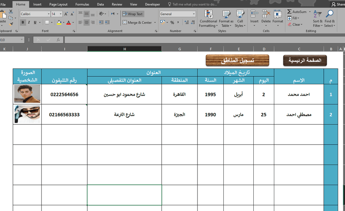Toggle Top Align
The width and height of the screenshot is (345, 211).
[81, 14]
